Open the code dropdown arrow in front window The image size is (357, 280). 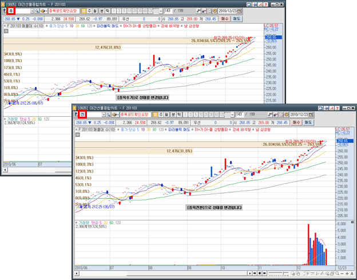pyautogui.click(x=104, y=115)
